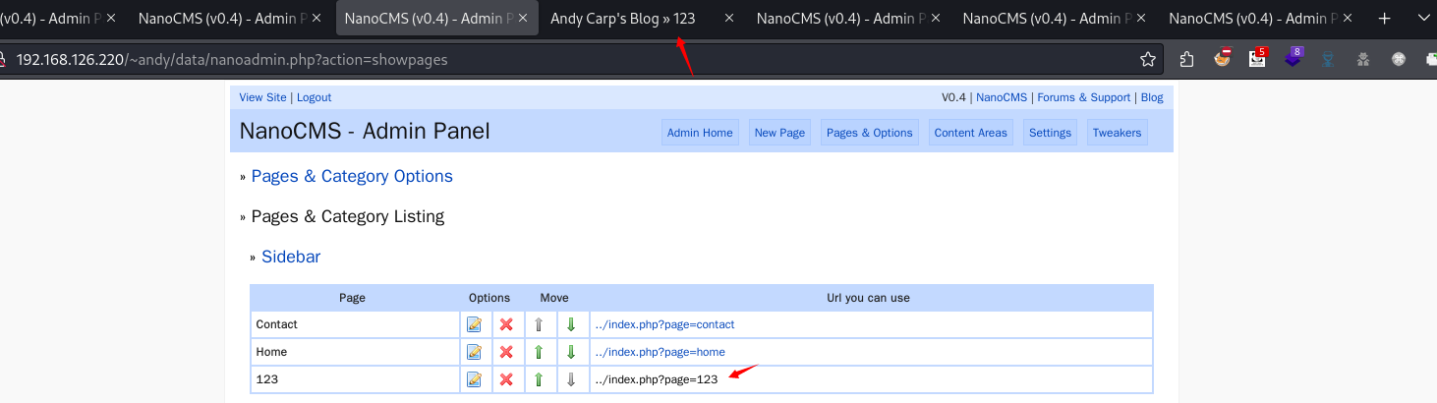Viewport: 1437px width, 403px height.
Task: Open the round command-symbol extension icon
Action: (1399, 59)
